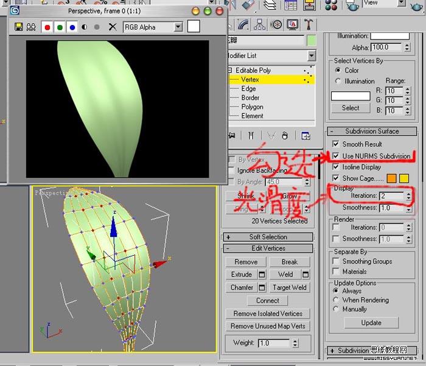The image size is (426, 366).
Task: Clear the render frame with X icon
Action: tap(113, 27)
